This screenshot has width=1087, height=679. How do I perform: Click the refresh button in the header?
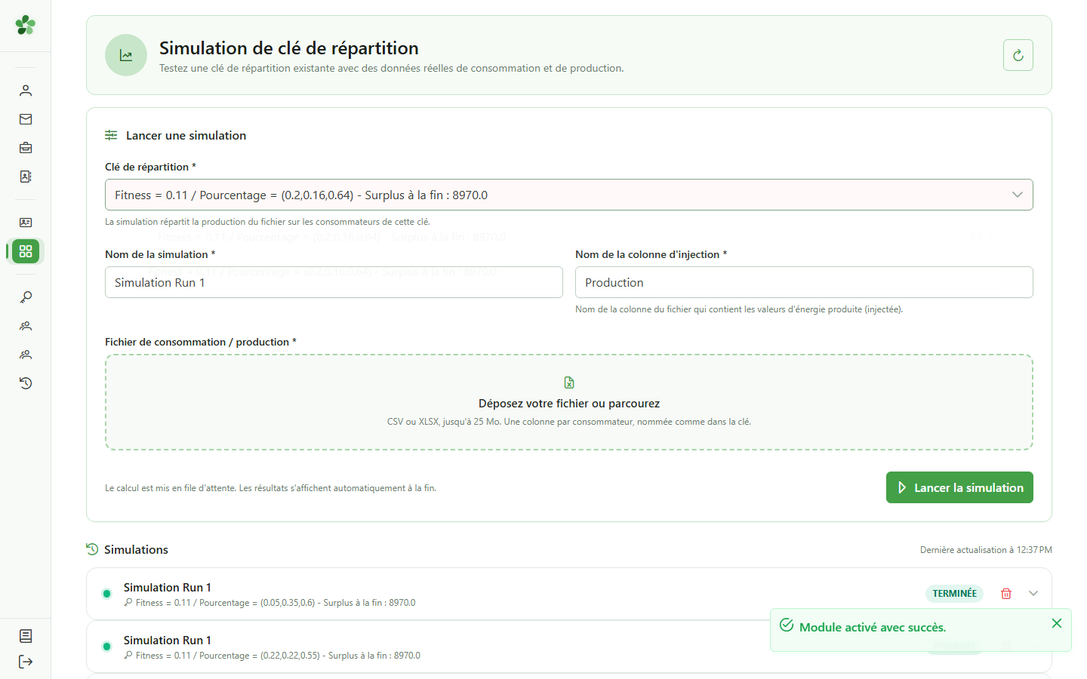(x=1018, y=55)
